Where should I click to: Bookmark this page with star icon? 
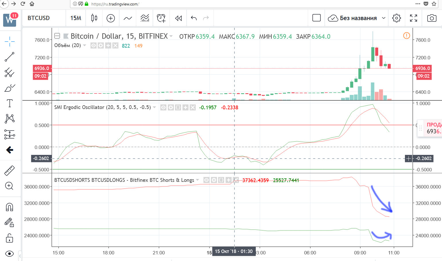434,4
